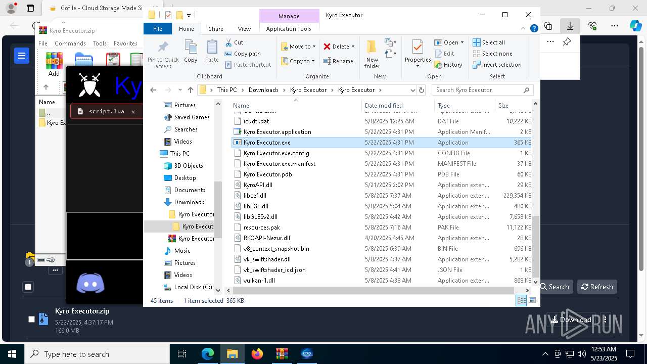The height and width of the screenshot is (364, 647).
Task: Select Local Disk (C:) in navigation pane
Action: click(193, 287)
